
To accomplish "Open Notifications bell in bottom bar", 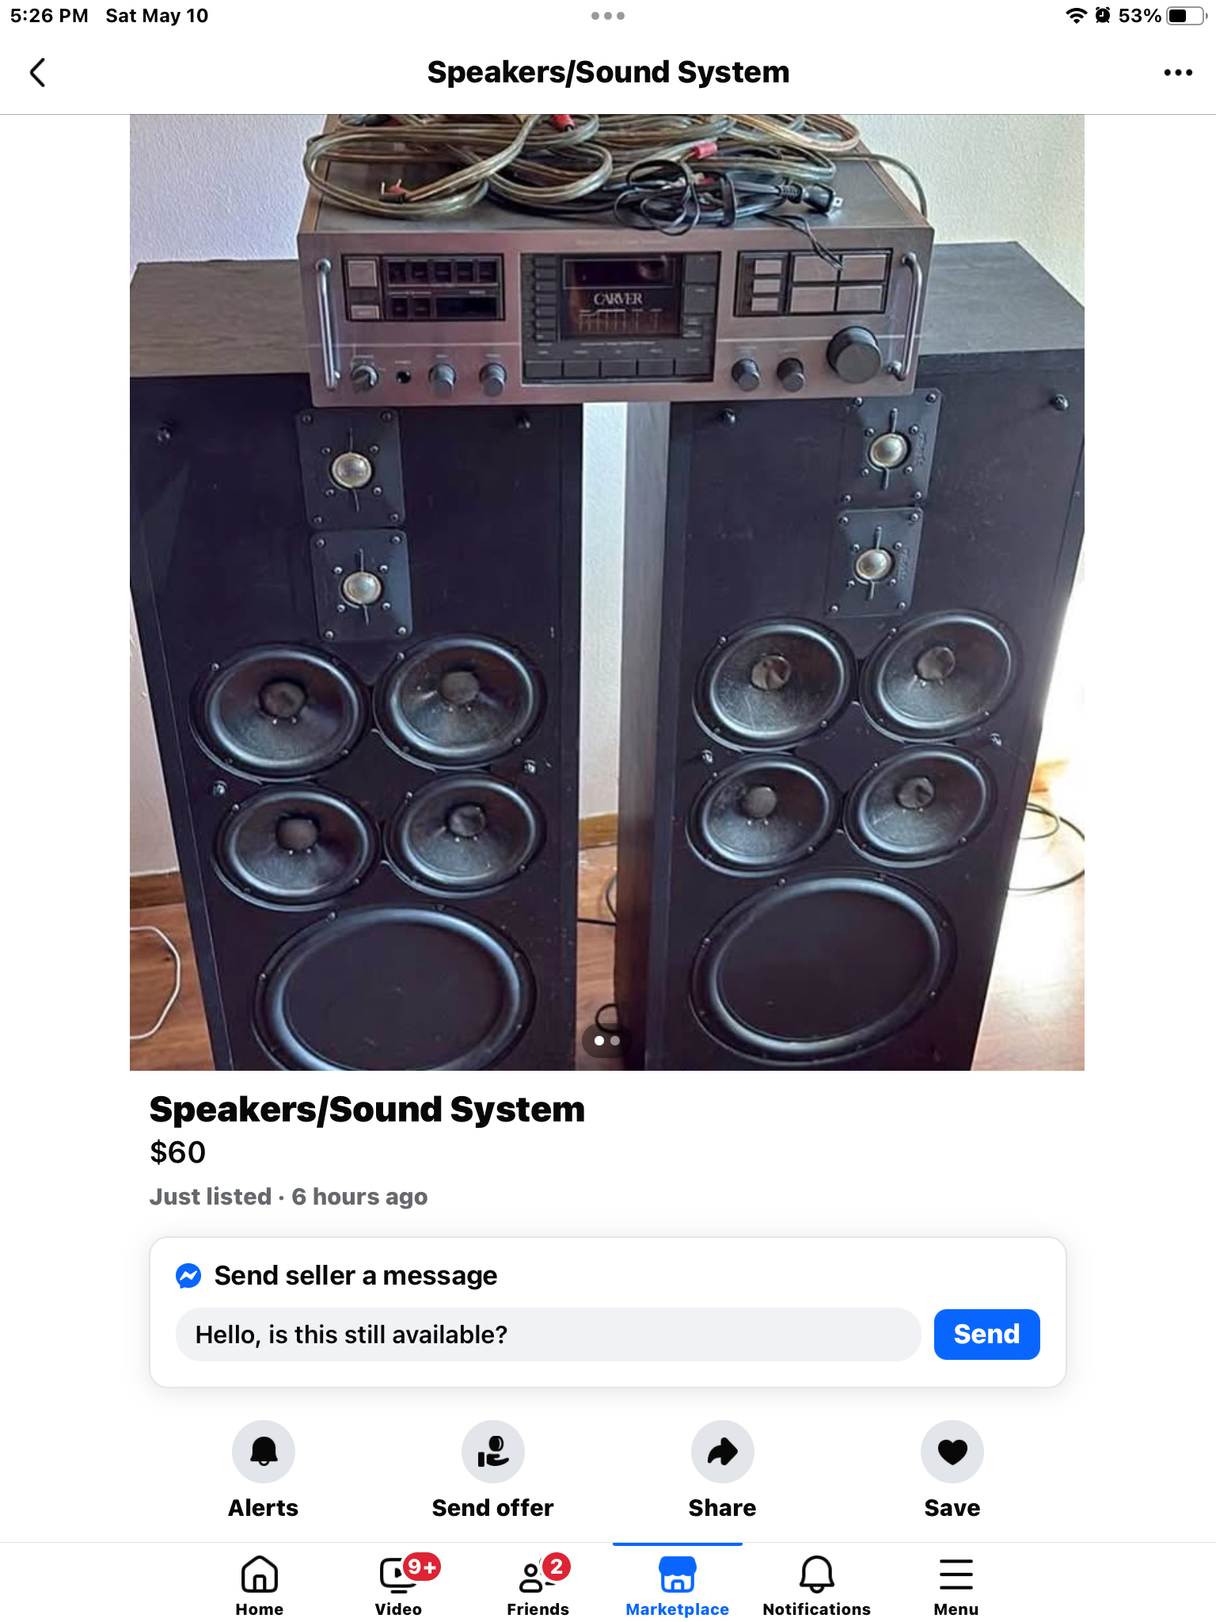I will 816,1586.
